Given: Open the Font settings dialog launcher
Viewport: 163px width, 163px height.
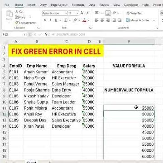Looking at the screenshot, I should pyautogui.click(x=90, y=28).
